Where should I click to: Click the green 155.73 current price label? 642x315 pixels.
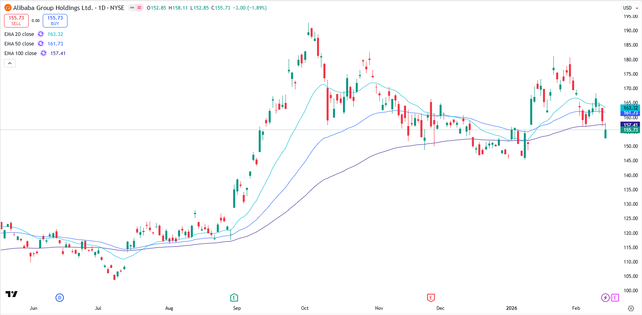631,130
